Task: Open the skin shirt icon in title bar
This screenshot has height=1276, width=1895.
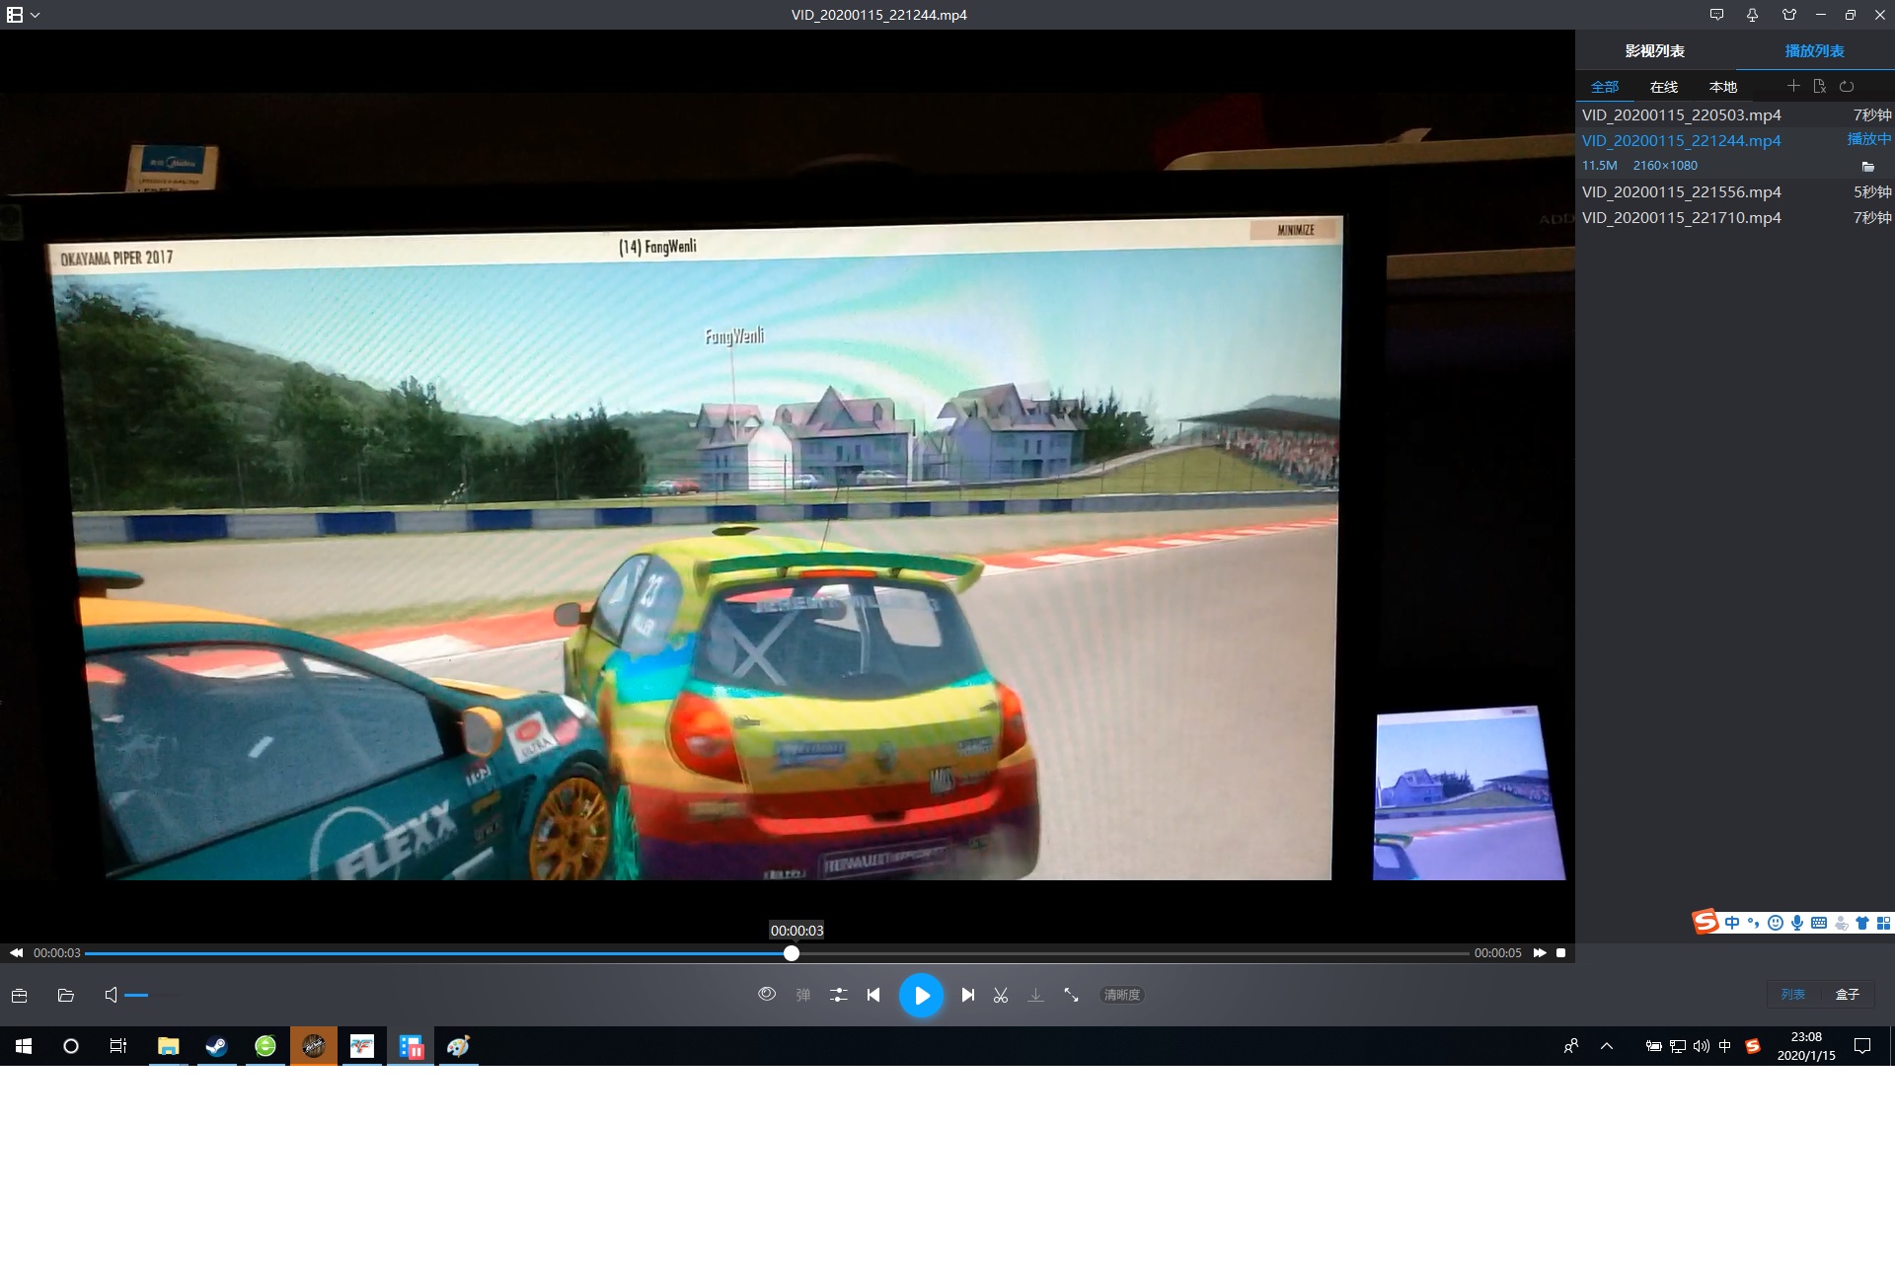Action: click(1789, 15)
